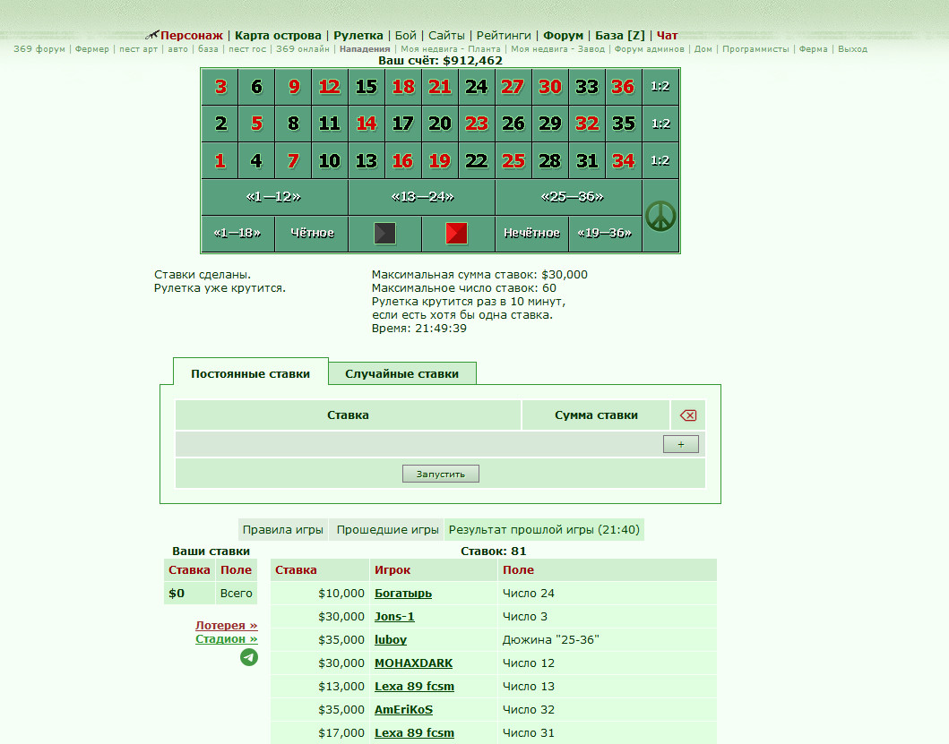Bet on the black color square
This screenshot has height=744, width=949.
pos(385,234)
